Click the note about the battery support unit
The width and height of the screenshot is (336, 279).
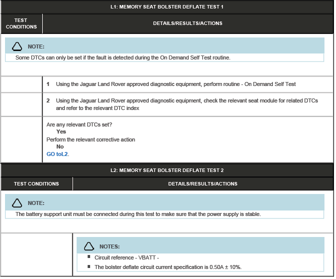coord(138,214)
